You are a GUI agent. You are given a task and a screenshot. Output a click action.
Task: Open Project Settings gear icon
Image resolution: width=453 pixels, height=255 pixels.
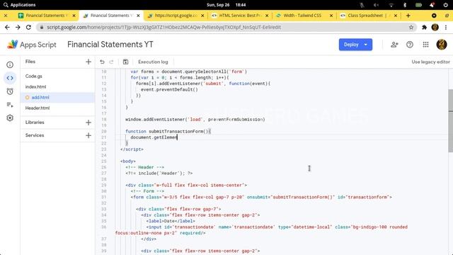coord(10,118)
